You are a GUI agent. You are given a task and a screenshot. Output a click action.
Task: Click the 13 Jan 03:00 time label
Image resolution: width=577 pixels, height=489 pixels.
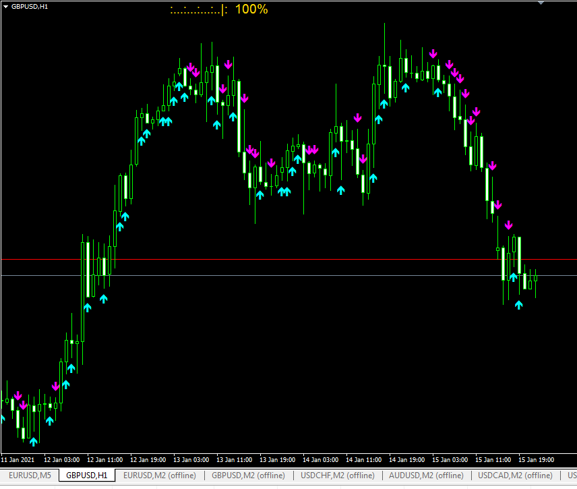pos(191,460)
